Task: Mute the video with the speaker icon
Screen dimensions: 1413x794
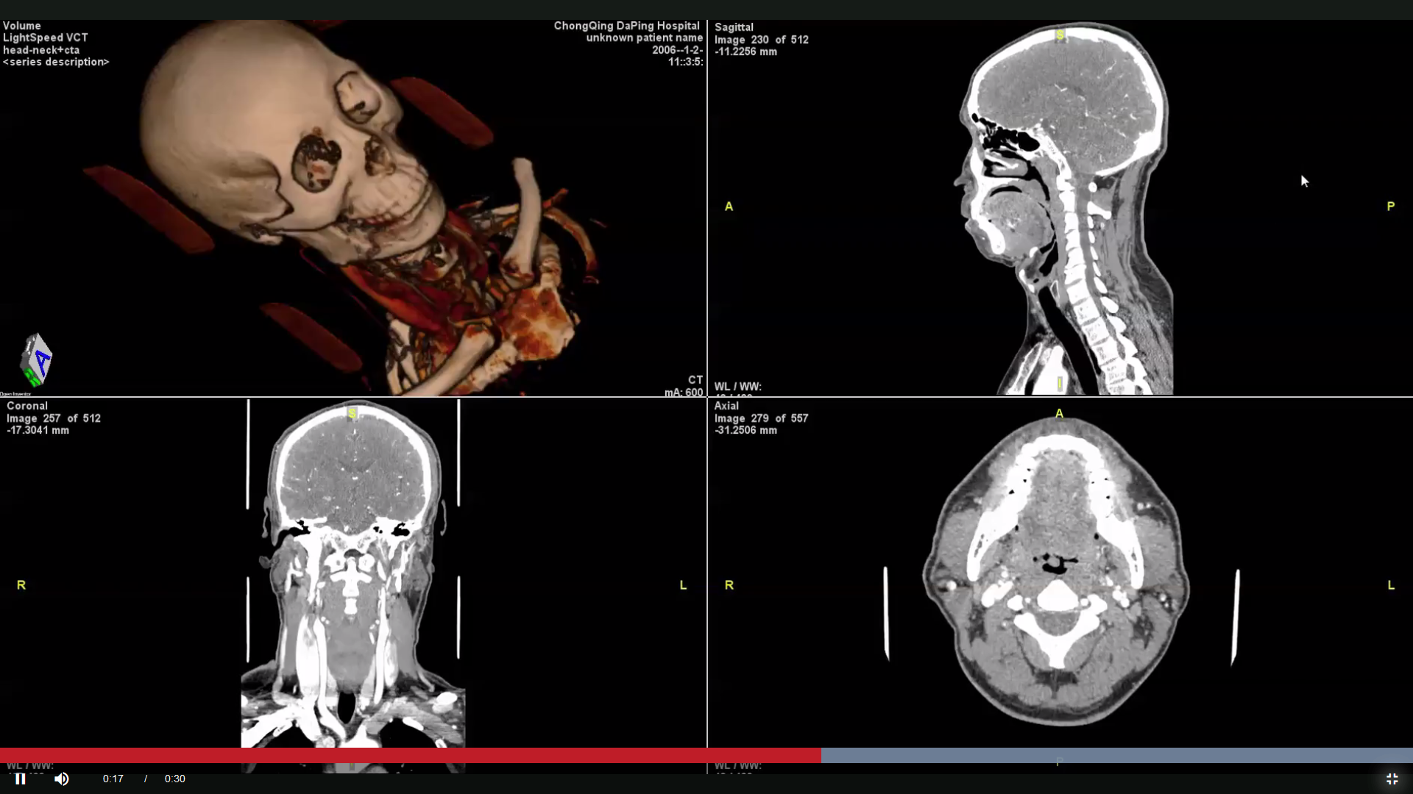Action: click(x=62, y=779)
